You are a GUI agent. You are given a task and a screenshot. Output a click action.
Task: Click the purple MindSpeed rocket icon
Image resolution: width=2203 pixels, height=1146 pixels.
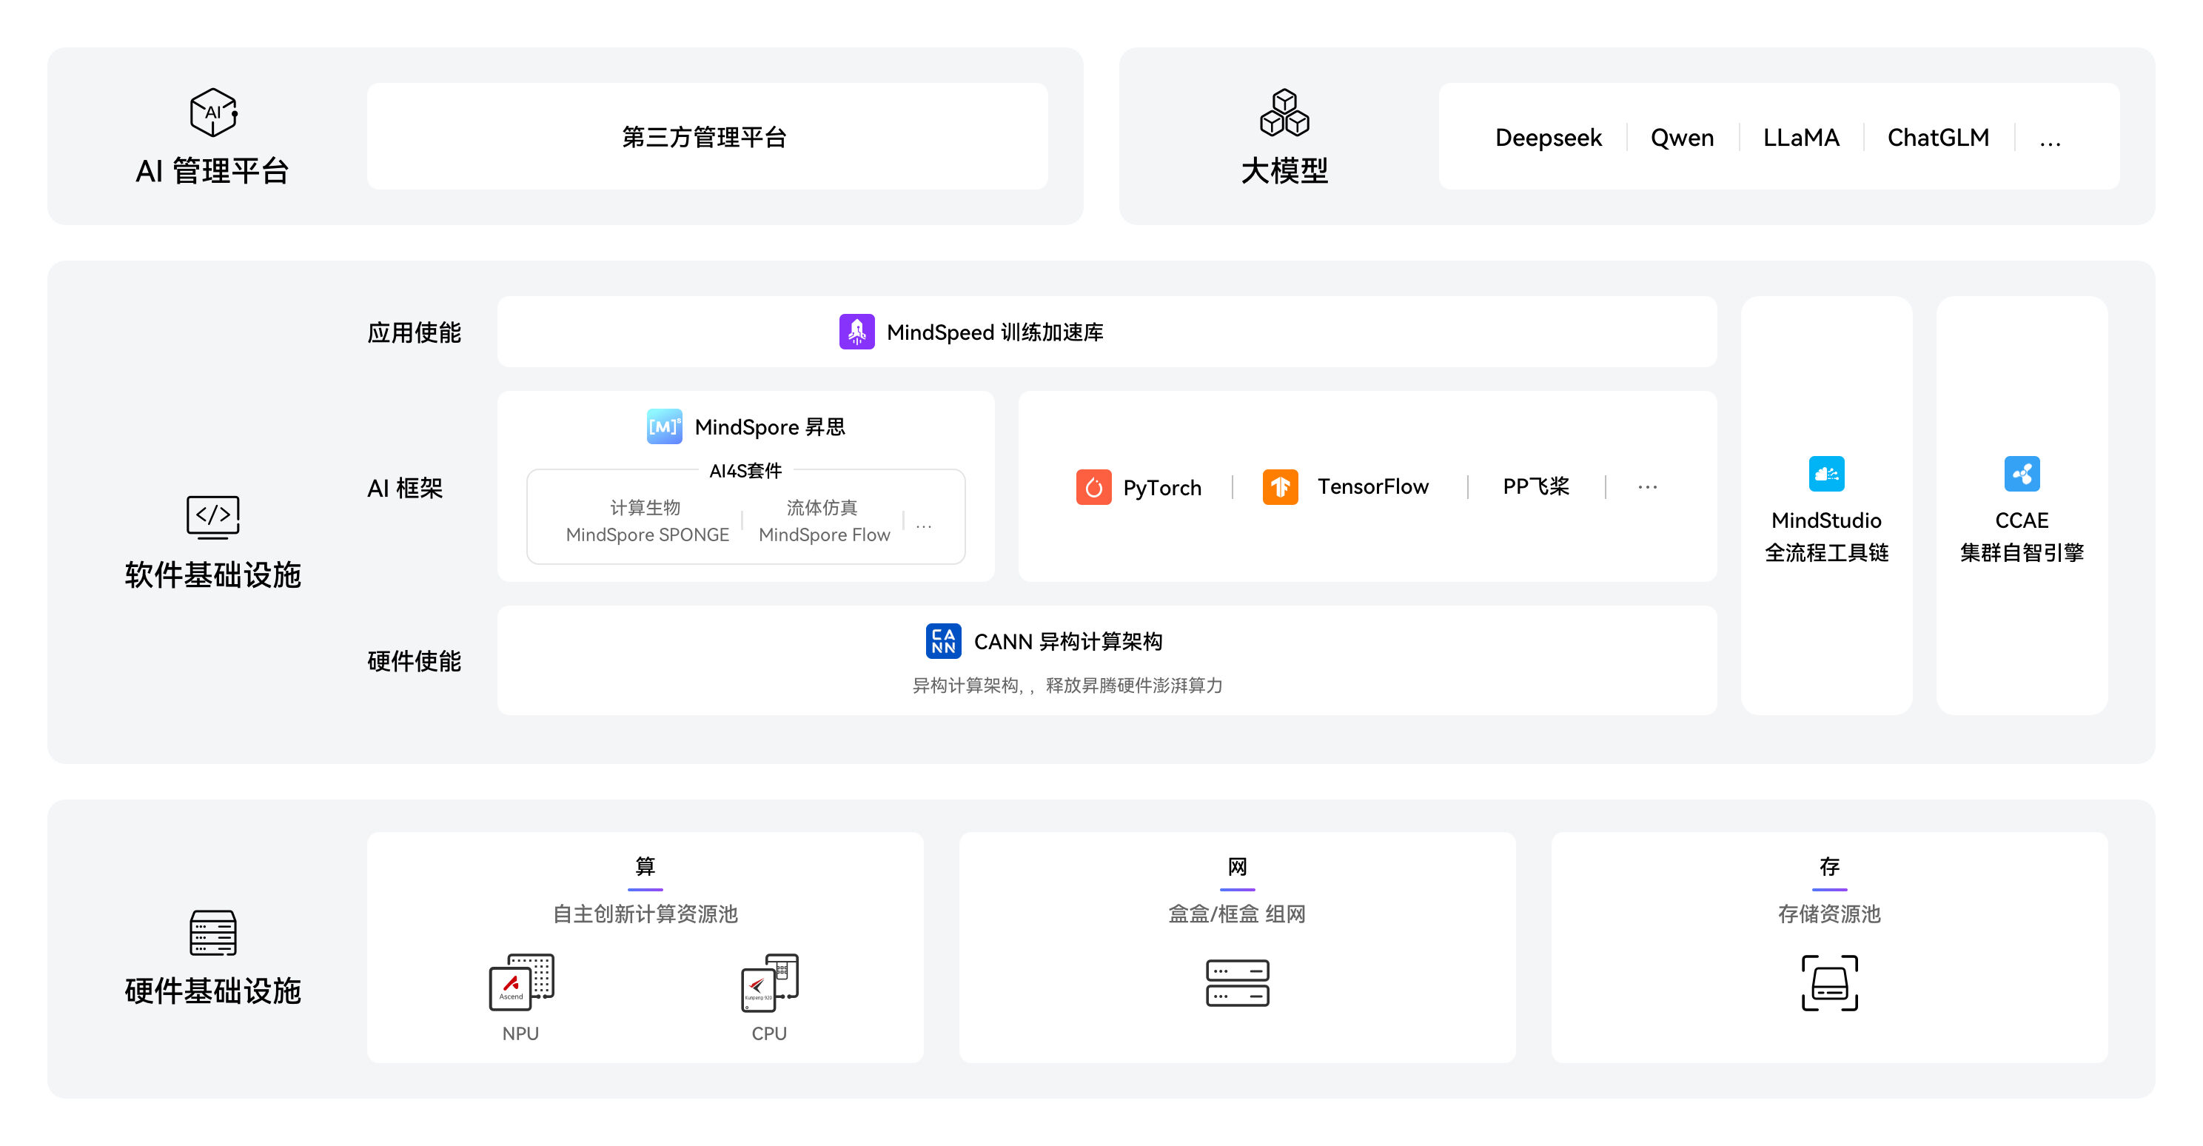(856, 332)
